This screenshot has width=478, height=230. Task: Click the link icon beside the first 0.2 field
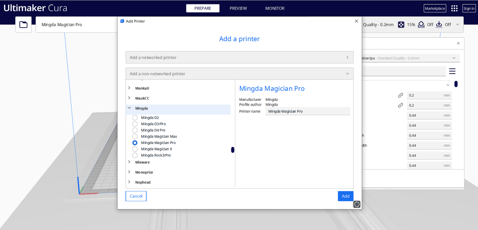[400, 94]
